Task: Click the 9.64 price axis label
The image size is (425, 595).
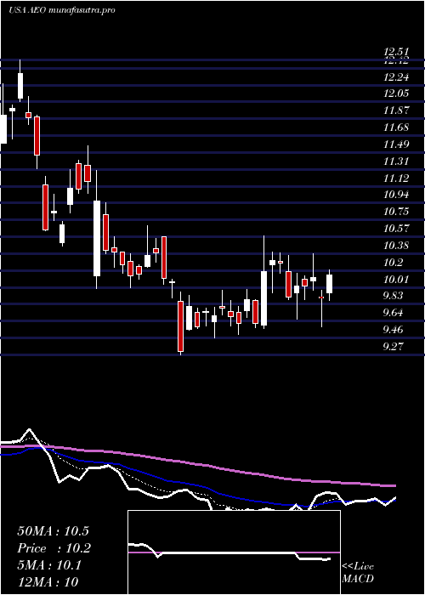Action: (393, 313)
